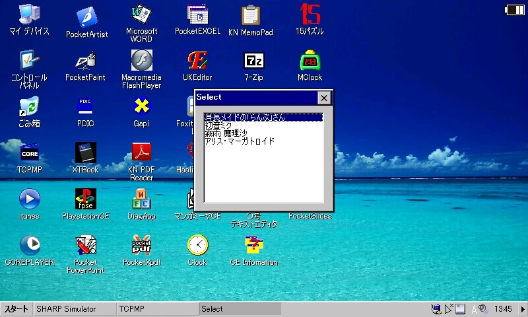Click the tray pointer icon with x mark
This screenshot has height=317, width=528.
pyautogui.click(x=449, y=308)
